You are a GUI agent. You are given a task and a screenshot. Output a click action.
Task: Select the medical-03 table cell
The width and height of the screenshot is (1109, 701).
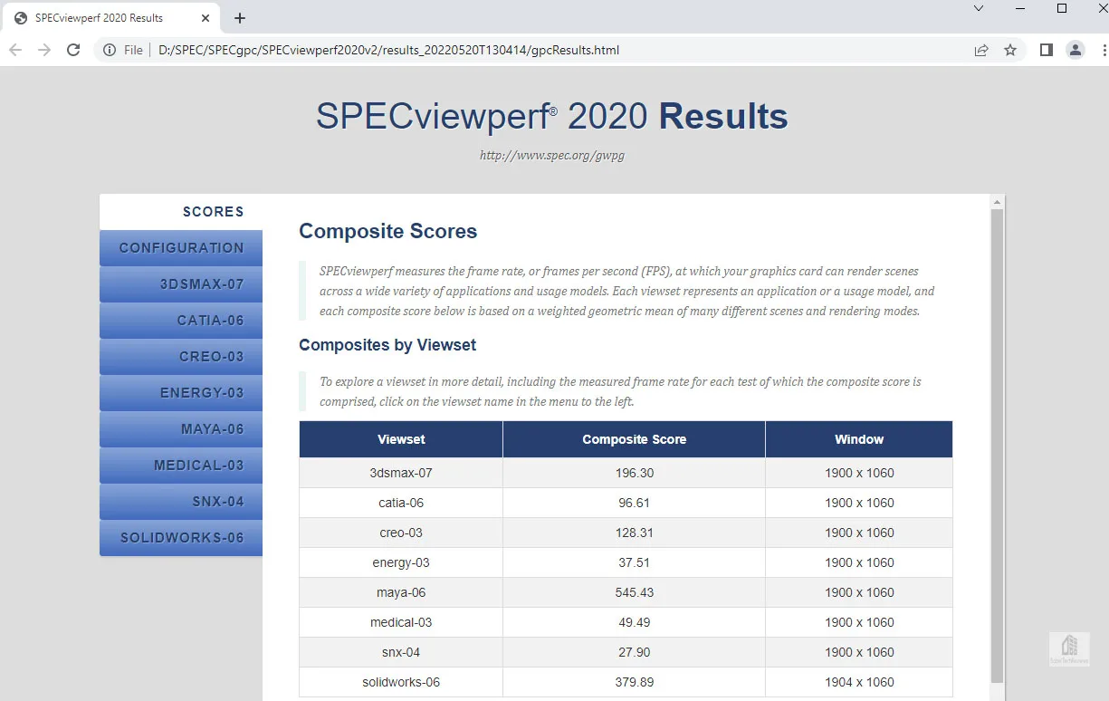401,622
